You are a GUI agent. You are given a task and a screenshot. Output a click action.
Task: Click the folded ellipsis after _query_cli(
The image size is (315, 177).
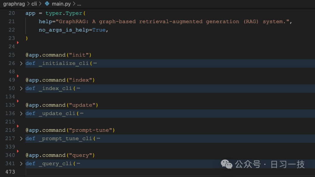(78, 164)
